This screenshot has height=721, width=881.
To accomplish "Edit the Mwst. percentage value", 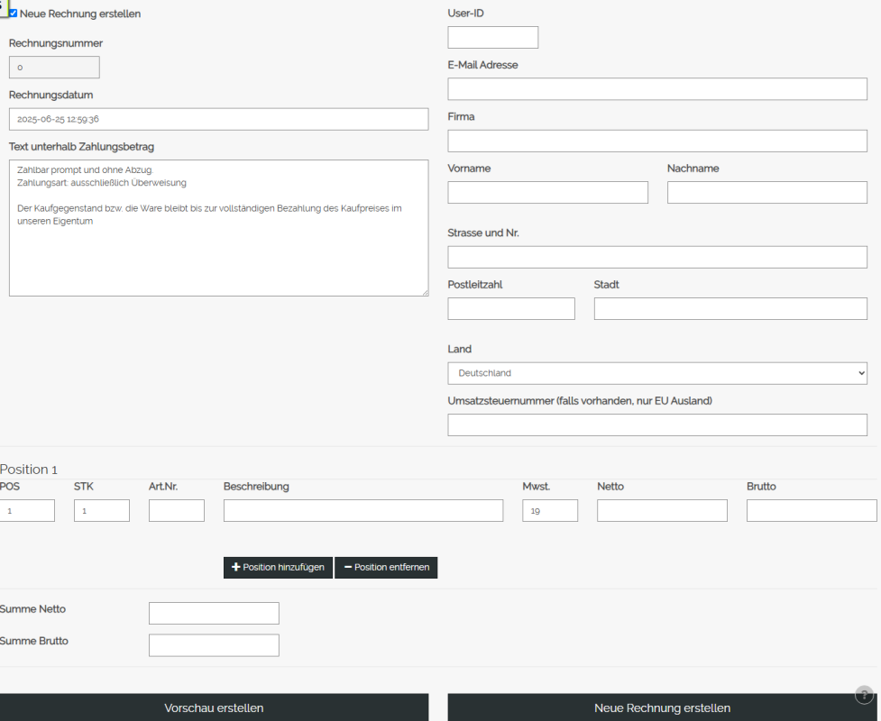I will click(x=550, y=510).
